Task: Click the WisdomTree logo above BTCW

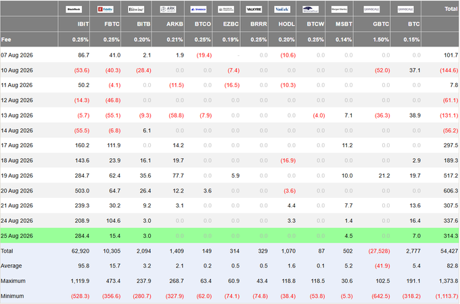Action: (x=310, y=9)
